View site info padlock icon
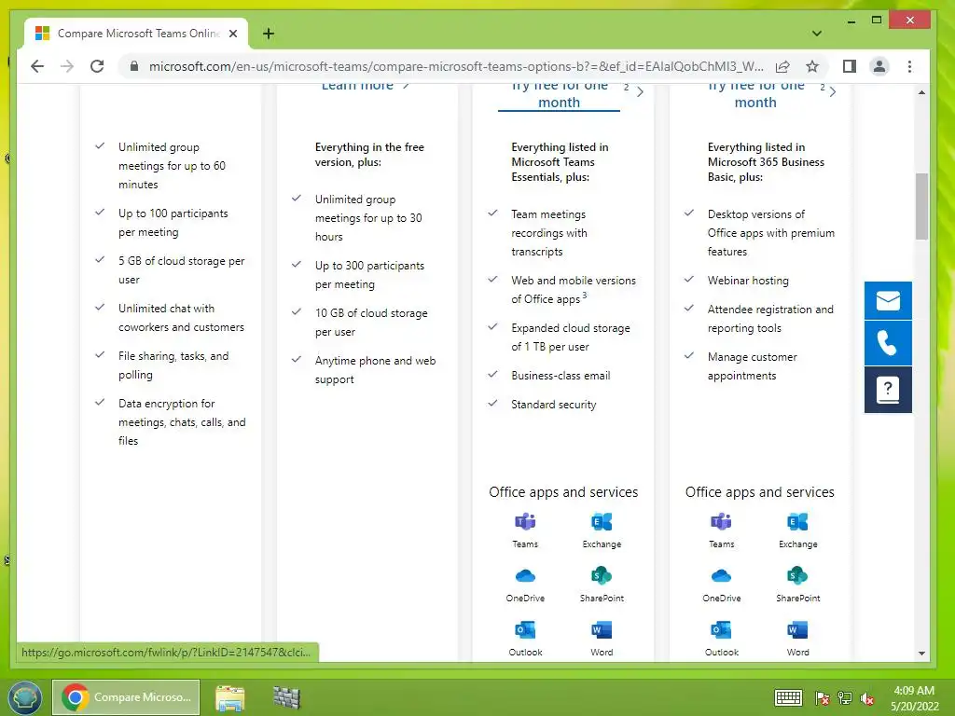955x716 pixels. pos(134,66)
